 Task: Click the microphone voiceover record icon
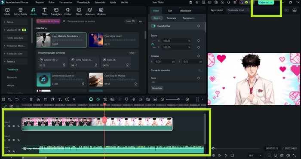(x=134, y=99)
